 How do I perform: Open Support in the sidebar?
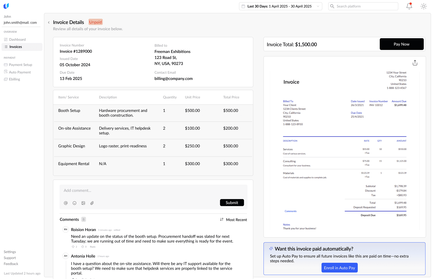pos(10,258)
